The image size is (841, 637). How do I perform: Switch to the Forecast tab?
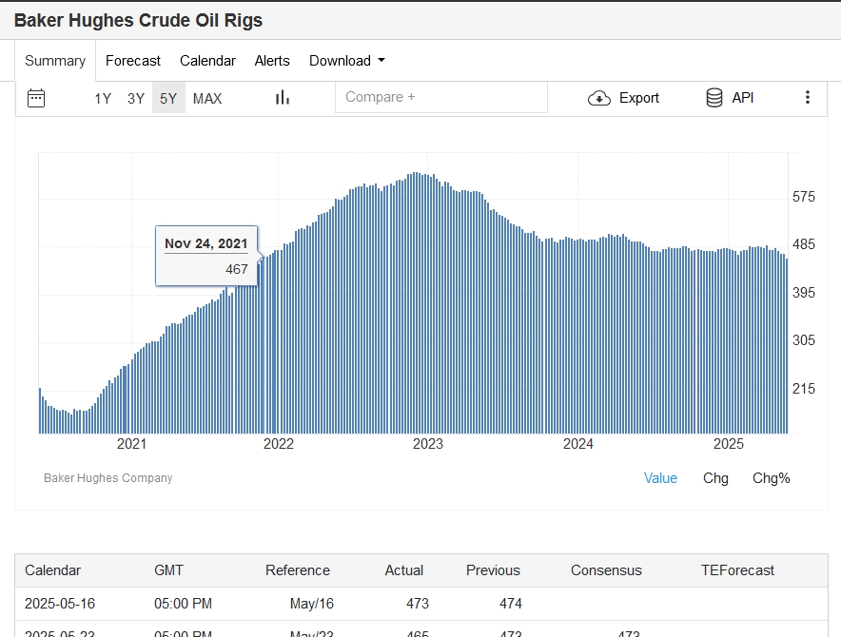pos(133,61)
